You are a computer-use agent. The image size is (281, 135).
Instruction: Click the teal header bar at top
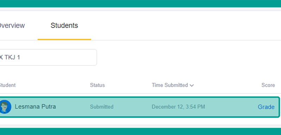coord(140,4)
